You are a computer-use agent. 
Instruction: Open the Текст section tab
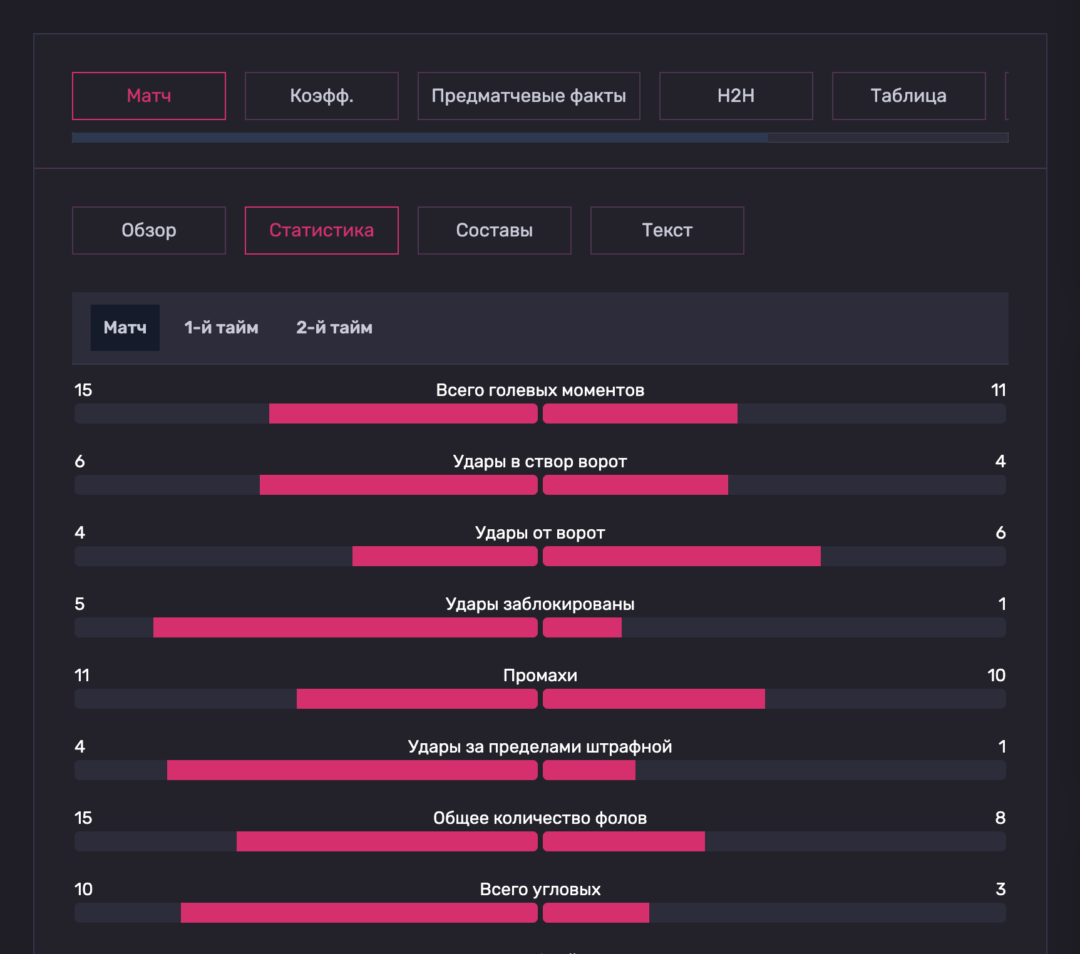point(667,230)
